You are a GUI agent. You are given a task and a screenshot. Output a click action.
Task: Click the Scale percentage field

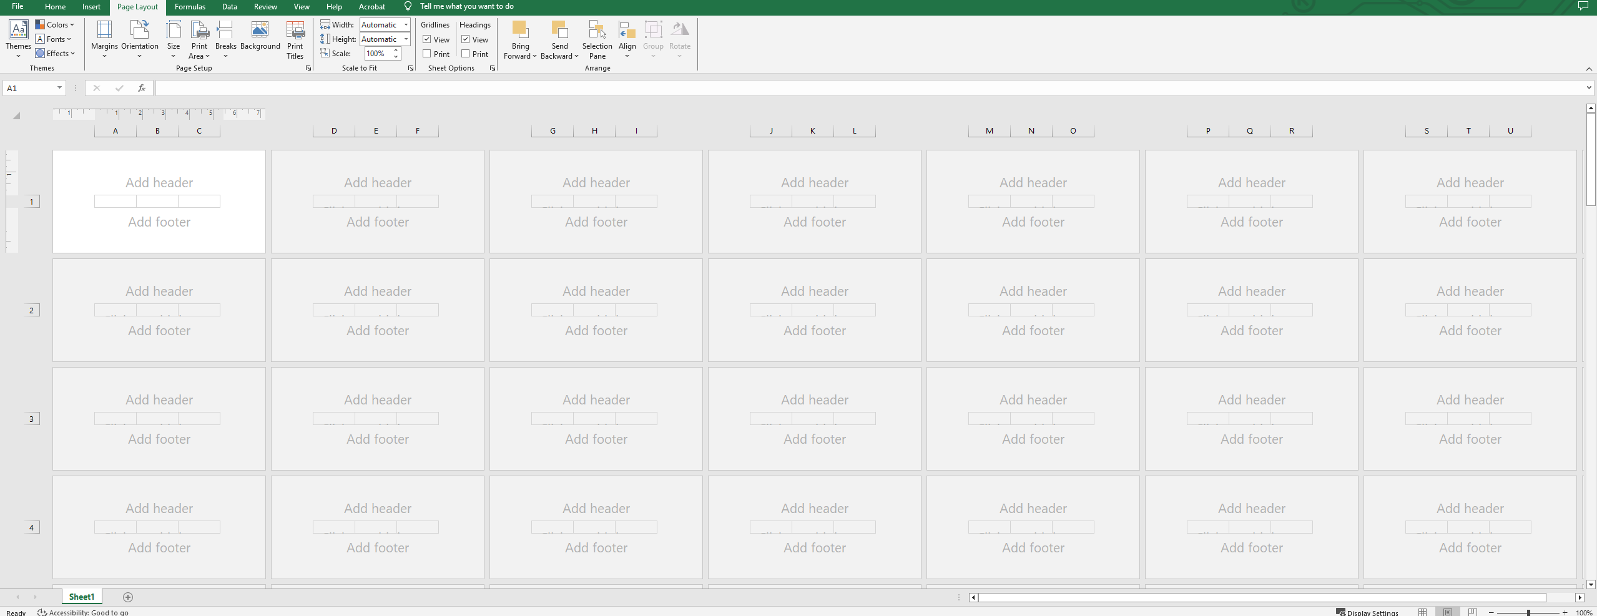click(378, 54)
